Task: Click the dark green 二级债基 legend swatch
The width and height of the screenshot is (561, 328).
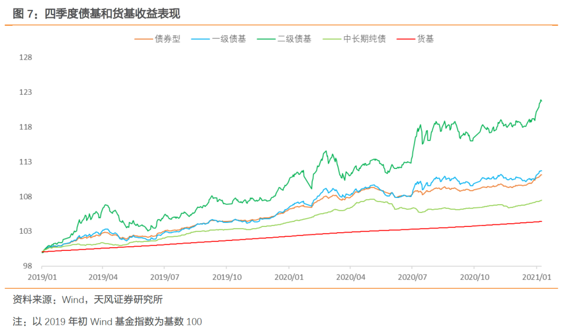Action: pos(266,39)
